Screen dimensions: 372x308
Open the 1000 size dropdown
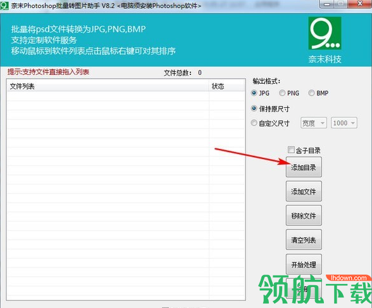pyautogui.click(x=344, y=123)
